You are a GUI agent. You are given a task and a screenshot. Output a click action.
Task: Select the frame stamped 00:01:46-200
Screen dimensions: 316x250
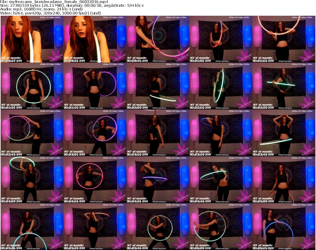coord(95,86)
